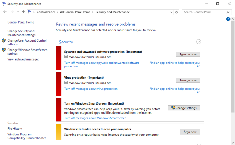The height and width of the screenshot is (145, 235).
Task: Click the Up folder arrow
Action: [23, 12]
